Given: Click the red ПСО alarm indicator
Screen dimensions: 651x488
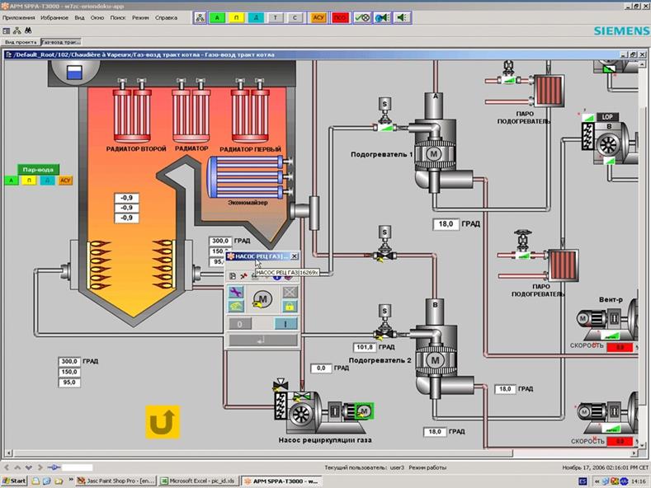Looking at the screenshot, I should [x=338, y=16].
